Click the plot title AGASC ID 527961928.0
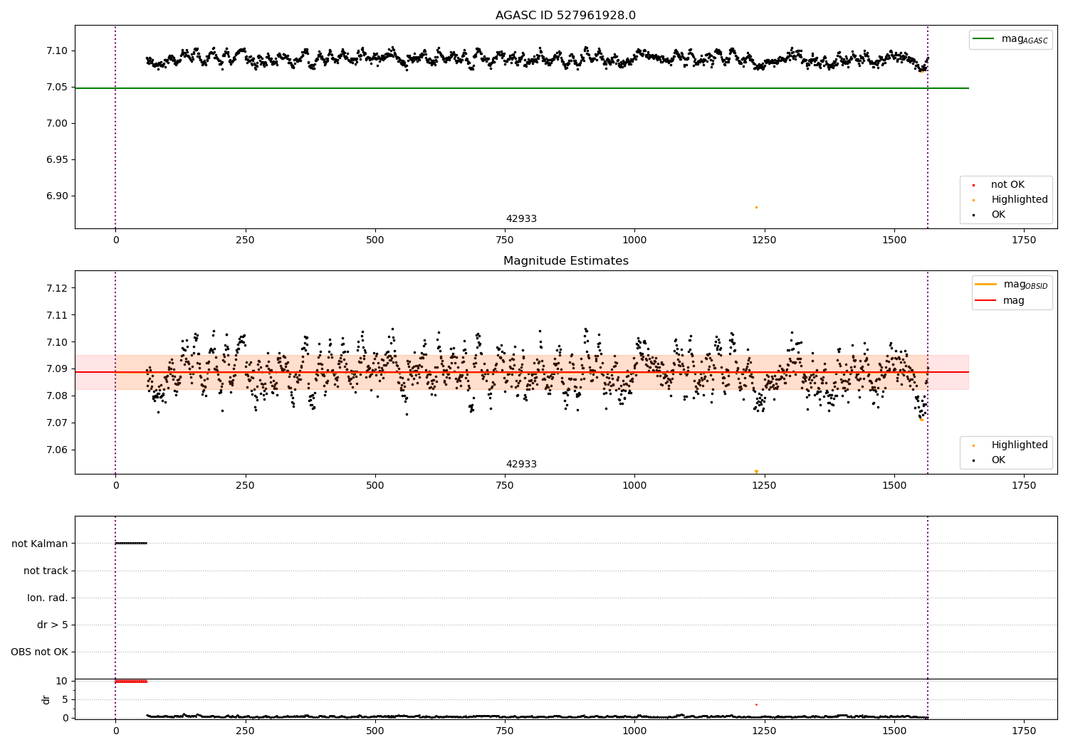Image resolution: width=1068 pixels, height=747 pixels. [x=565, y=16]
